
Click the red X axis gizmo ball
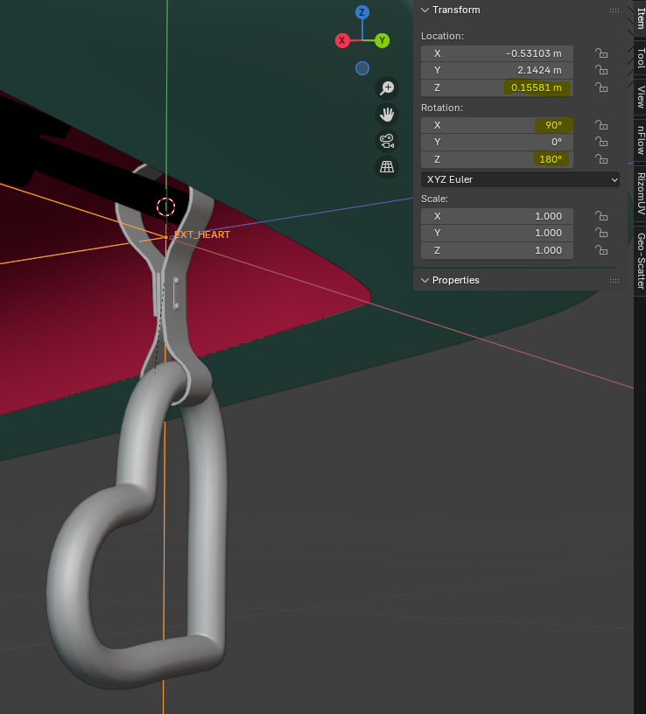coord(342,40)
